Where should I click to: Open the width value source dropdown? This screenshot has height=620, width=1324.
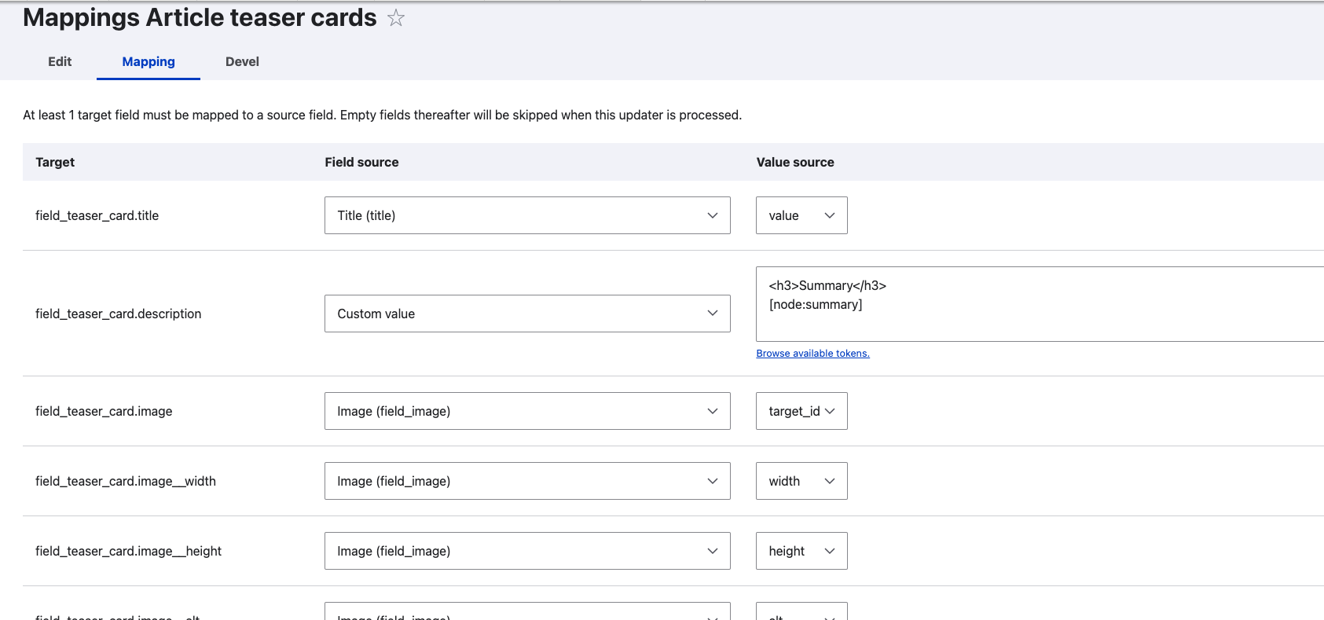(x=801, y=481)
